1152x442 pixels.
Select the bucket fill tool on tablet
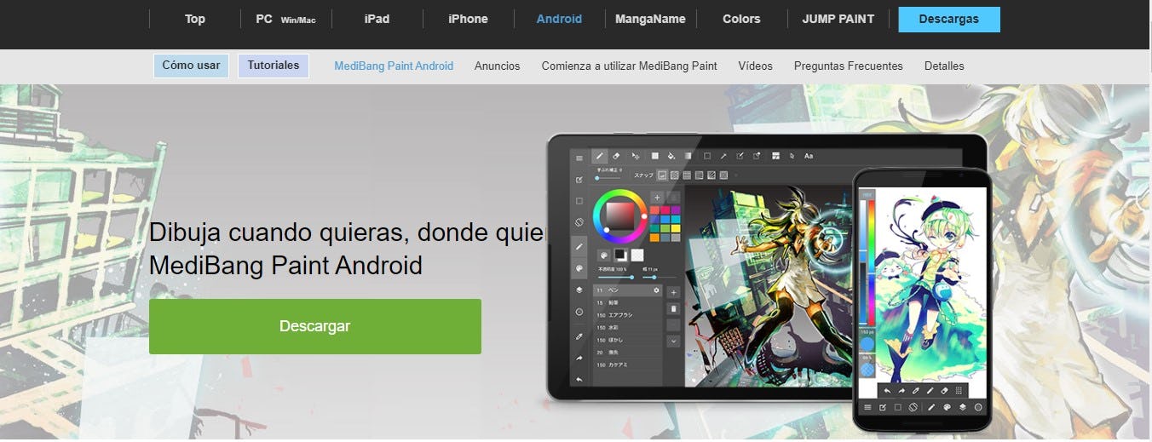(x=671, y=157)
